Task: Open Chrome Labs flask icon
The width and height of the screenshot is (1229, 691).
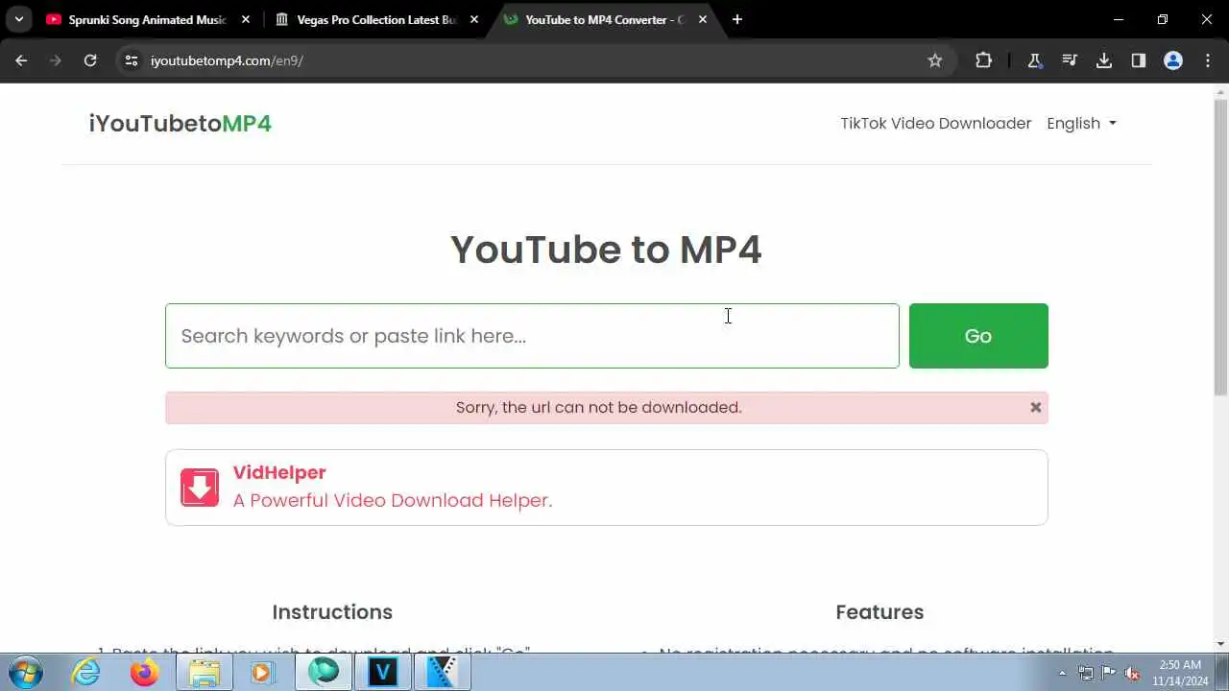Action: point(1035,60)
